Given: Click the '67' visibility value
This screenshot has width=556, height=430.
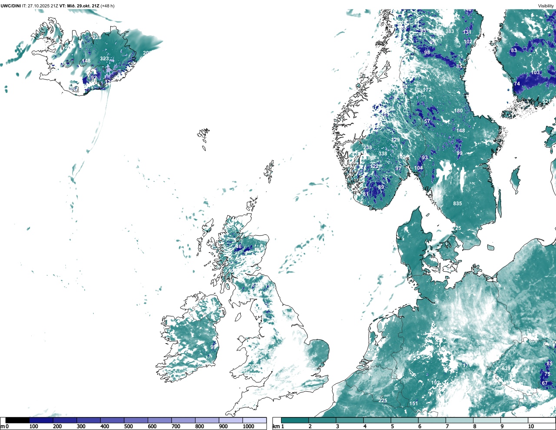Looking at the screenshot, I should 545,383.
